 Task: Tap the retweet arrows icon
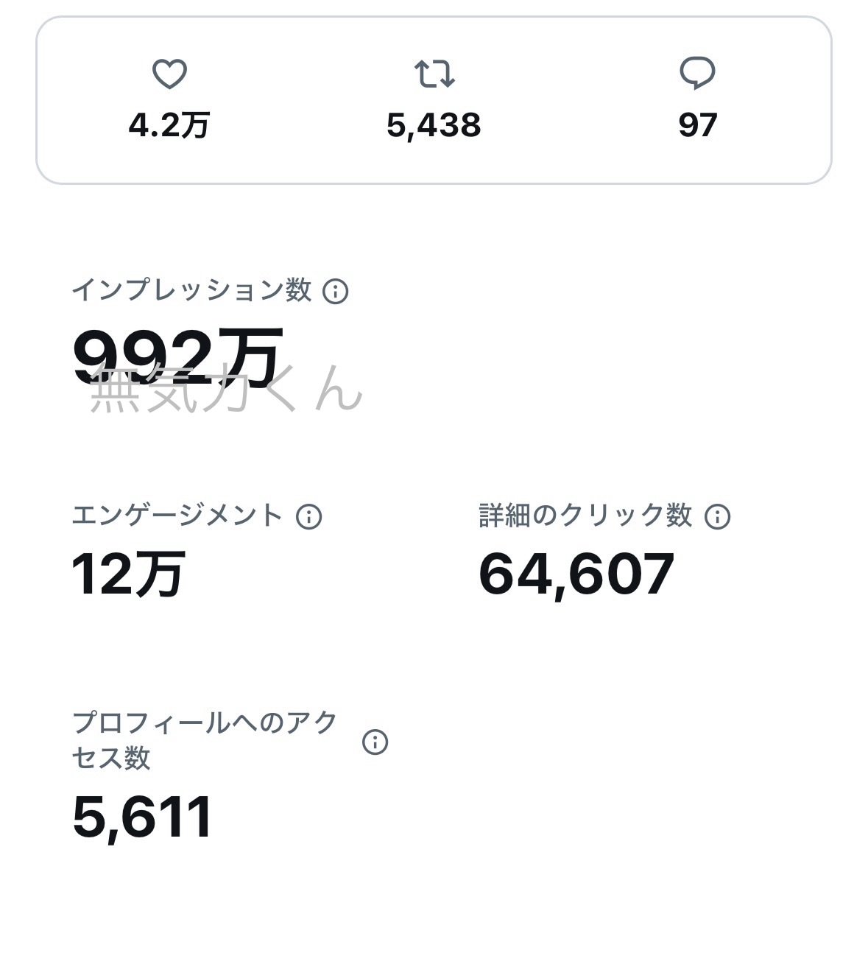[x=434, y=74]
